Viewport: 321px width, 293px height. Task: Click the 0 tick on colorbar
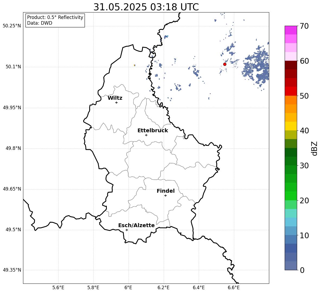click(302, 270)
